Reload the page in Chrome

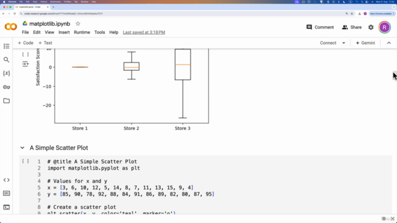point(14,14)
